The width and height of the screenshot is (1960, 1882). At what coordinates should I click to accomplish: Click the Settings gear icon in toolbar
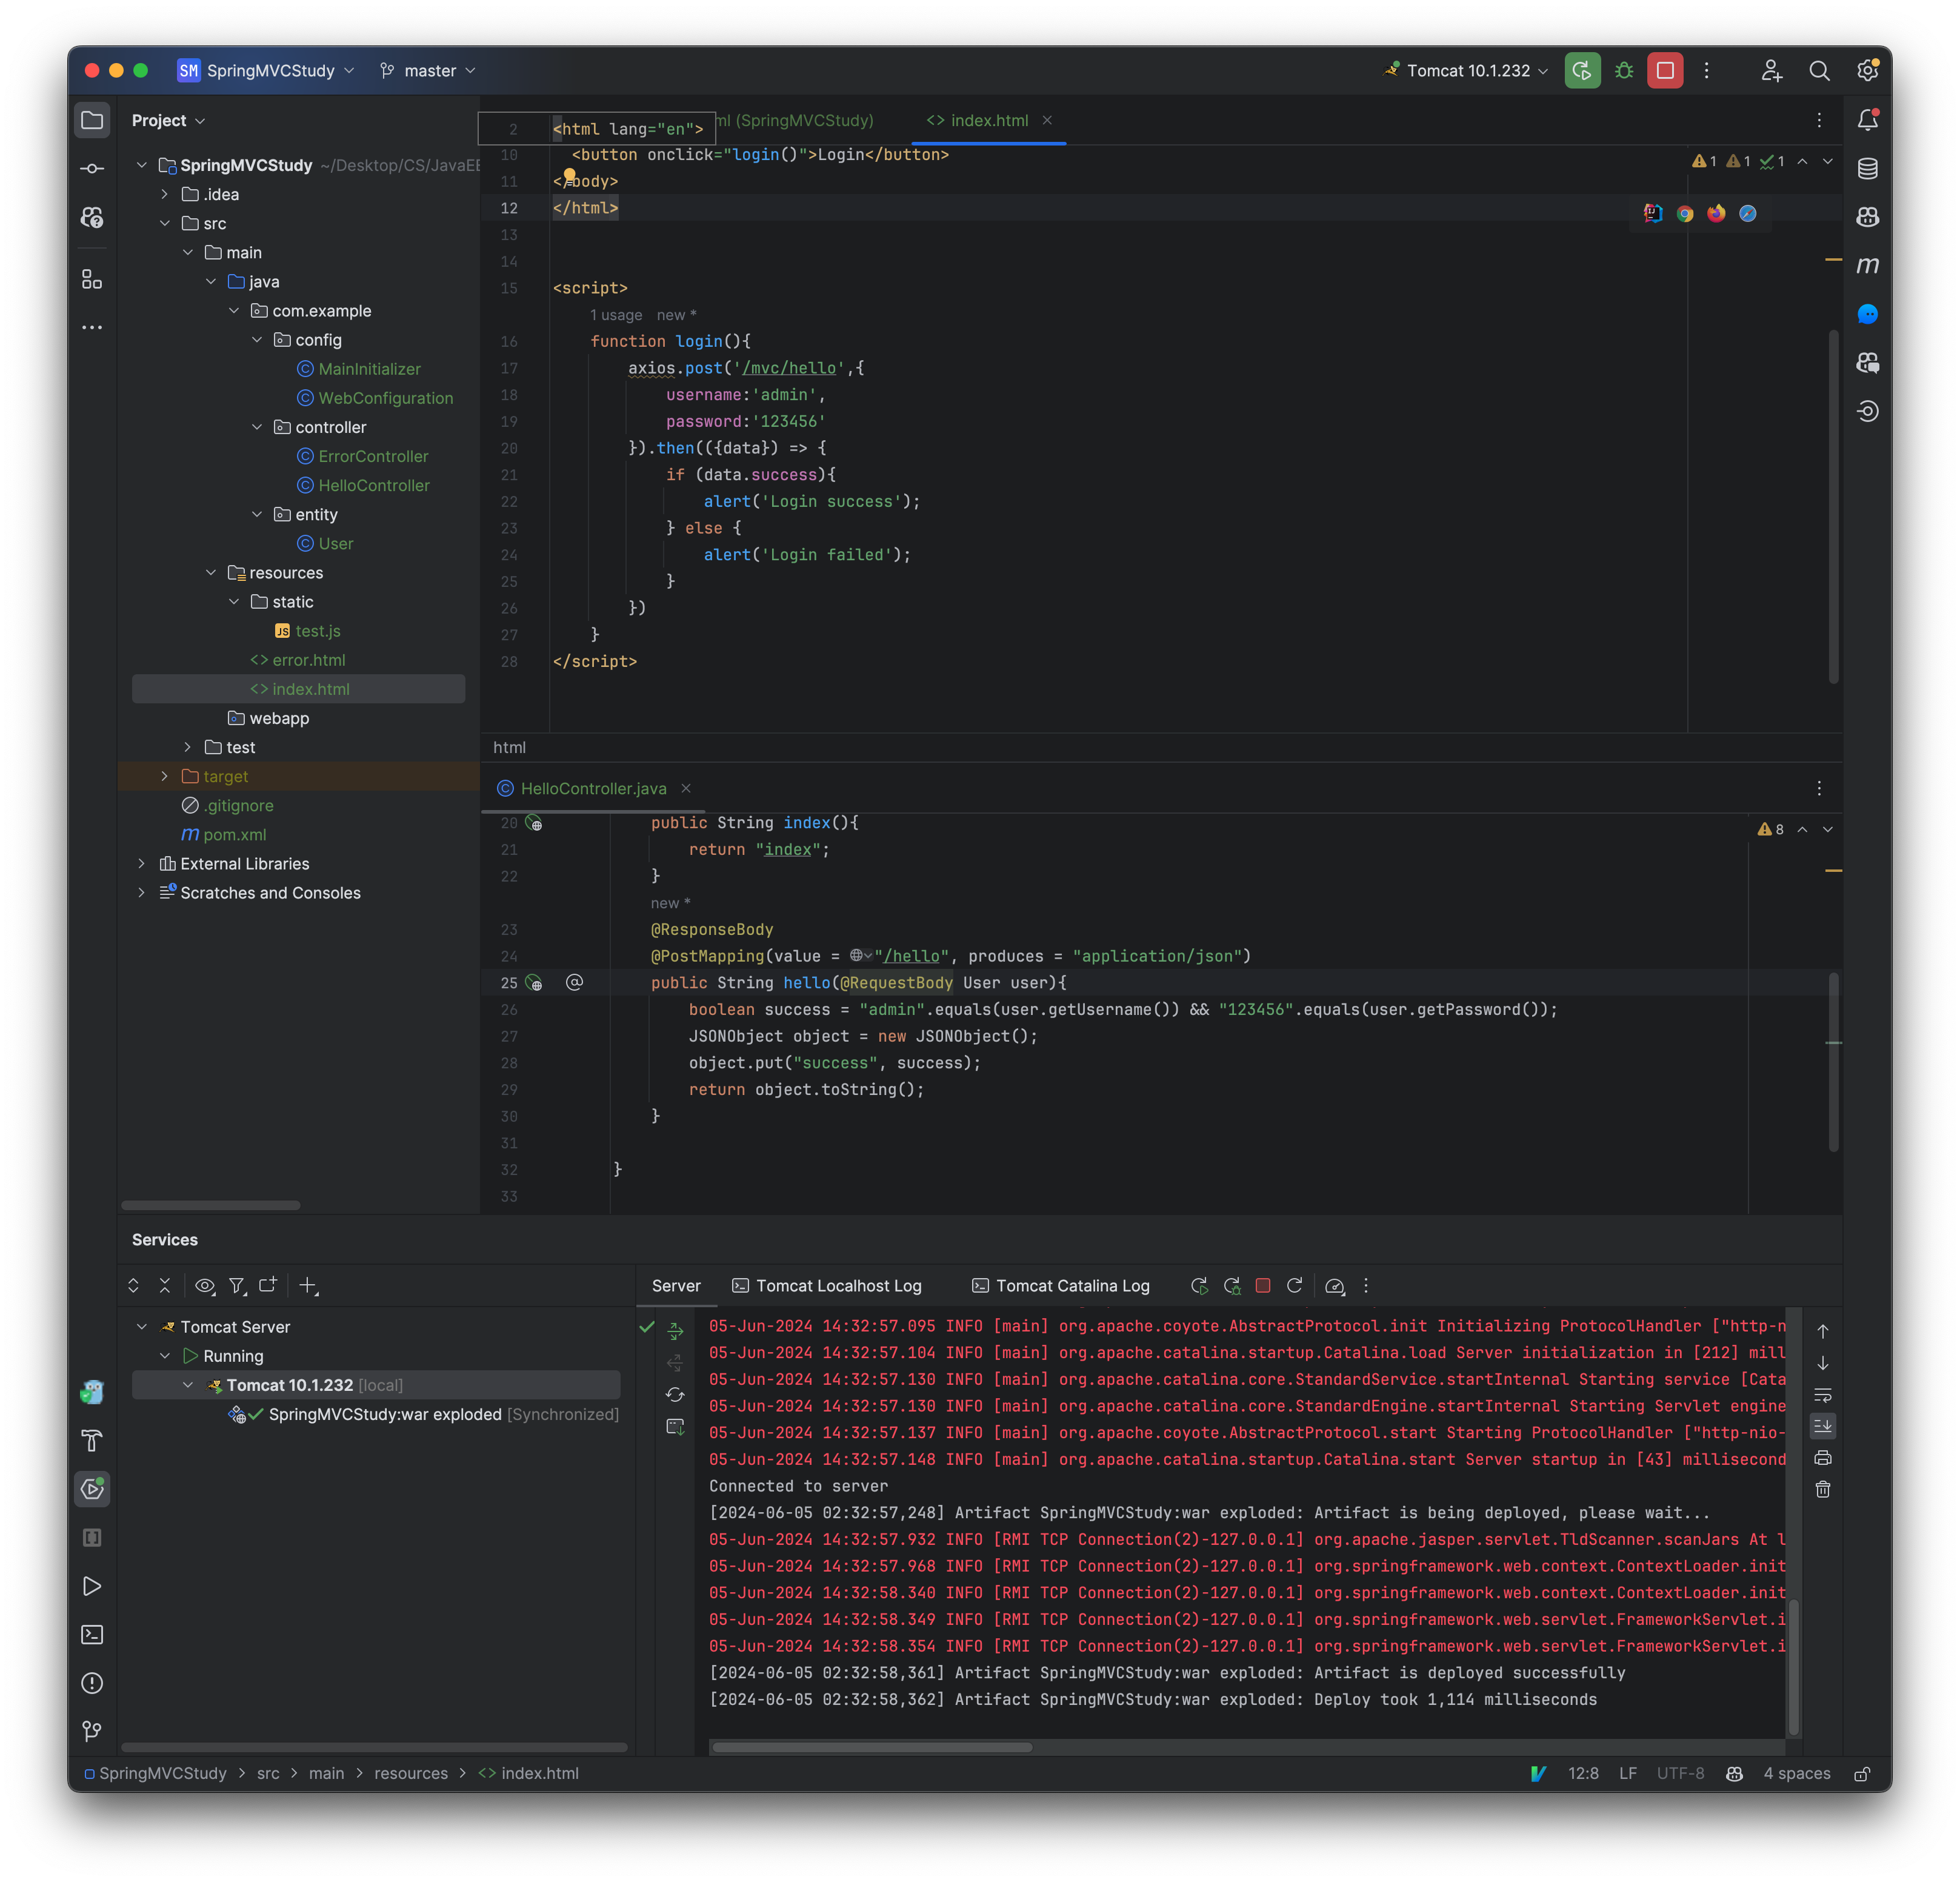(1867, 70)
